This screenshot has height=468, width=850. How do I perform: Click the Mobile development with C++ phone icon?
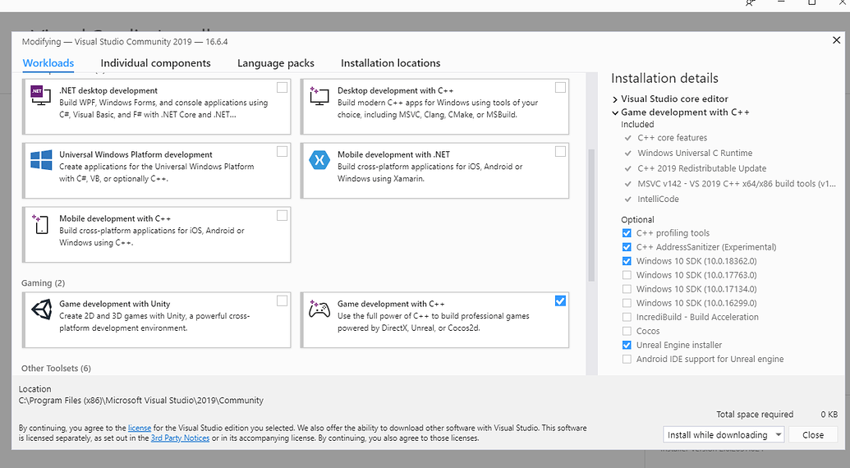[x=41, y=223]
